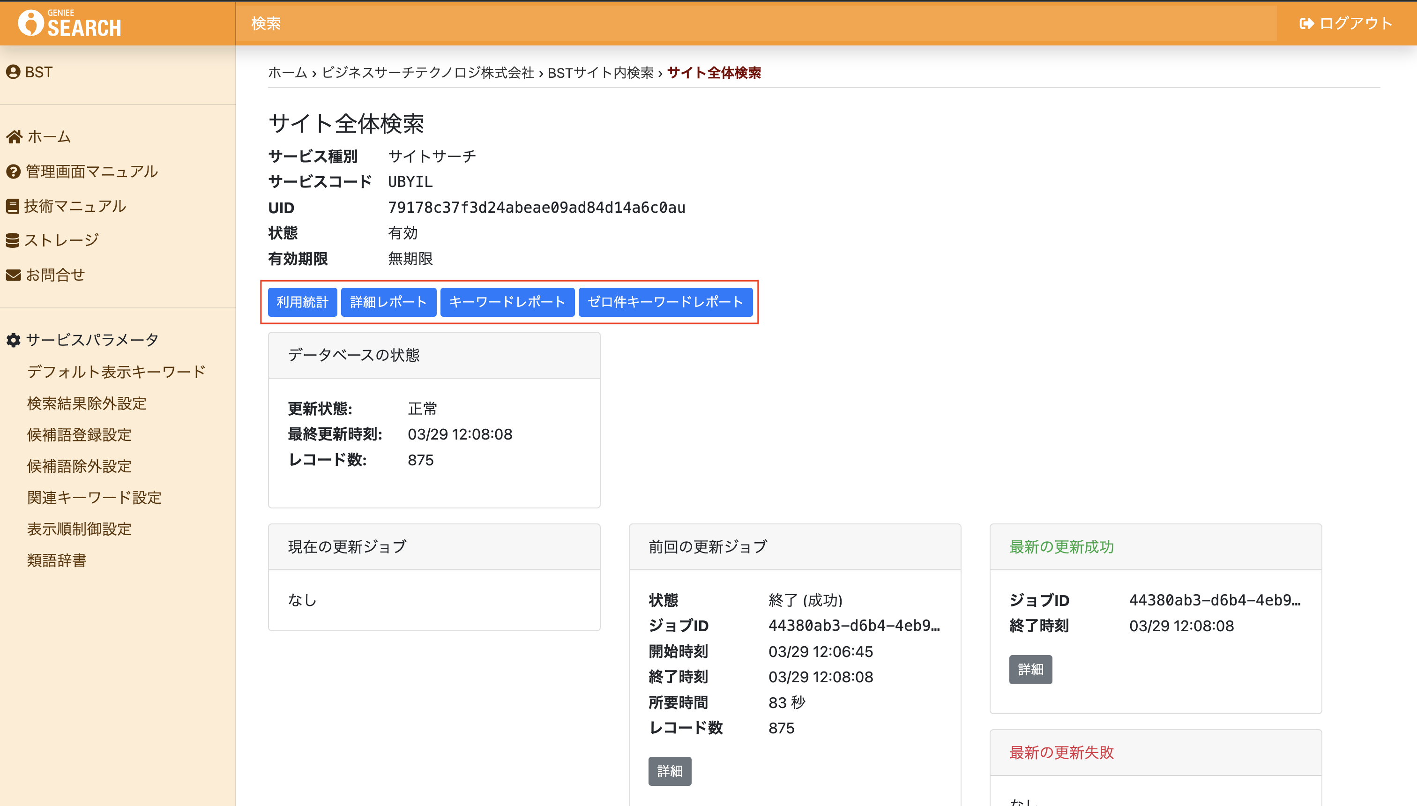The width and height of the screenshot is (1417, 806).
Task: Click the ゼロ件キーワードレポート button
Action: pyautogui.click(x=665, y=302)
